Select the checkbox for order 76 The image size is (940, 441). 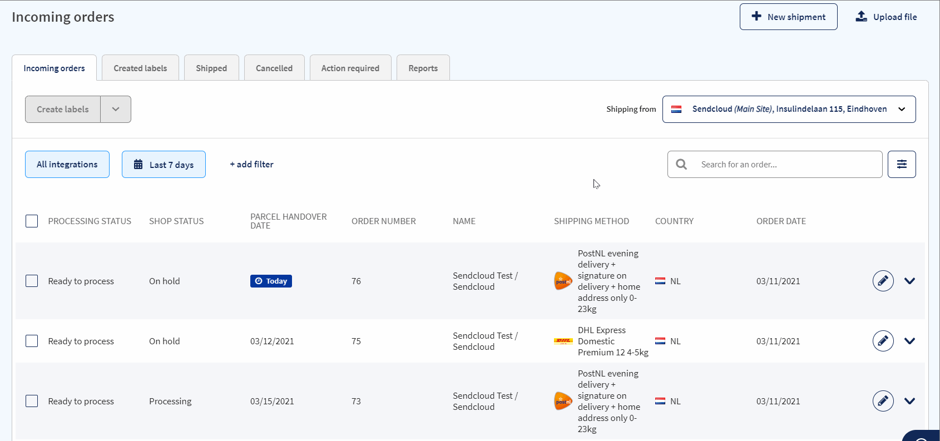32,281
